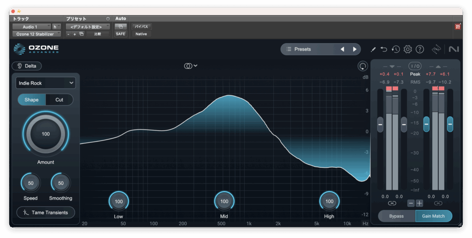
Task: Expand the Ozone 12 Stabilizer plugin selector
Action: 36,34
